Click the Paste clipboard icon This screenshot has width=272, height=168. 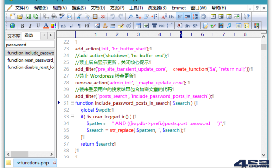pos(95,17)
